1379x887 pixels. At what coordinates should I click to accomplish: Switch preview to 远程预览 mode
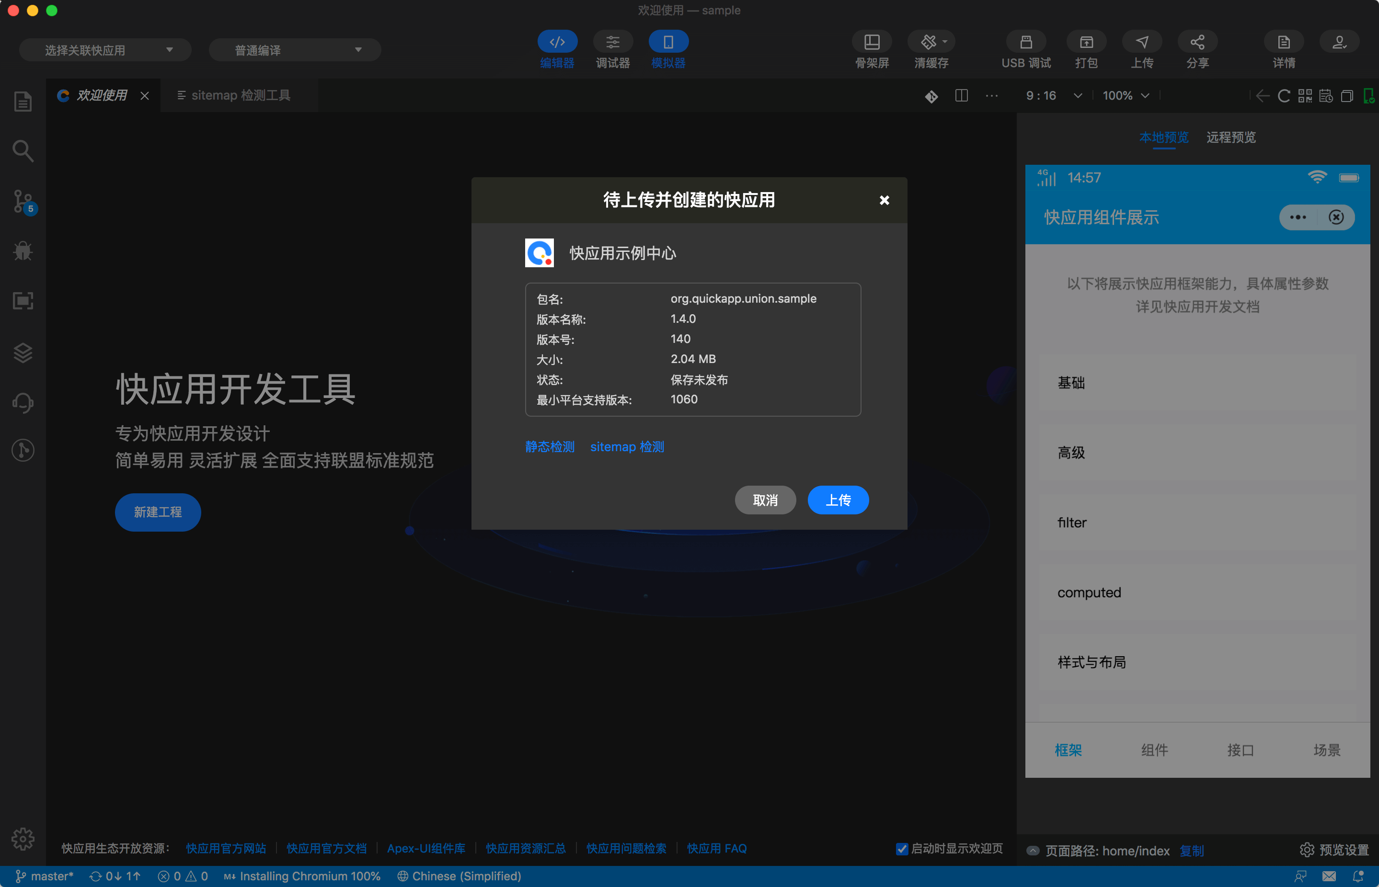coord(1230,137)
